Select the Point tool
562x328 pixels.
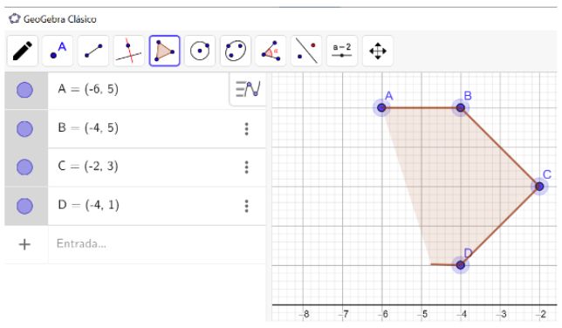coord(58,51)
